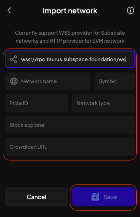
Task: Click the globe icon beside Network name
Action: (x=14, y=81)
